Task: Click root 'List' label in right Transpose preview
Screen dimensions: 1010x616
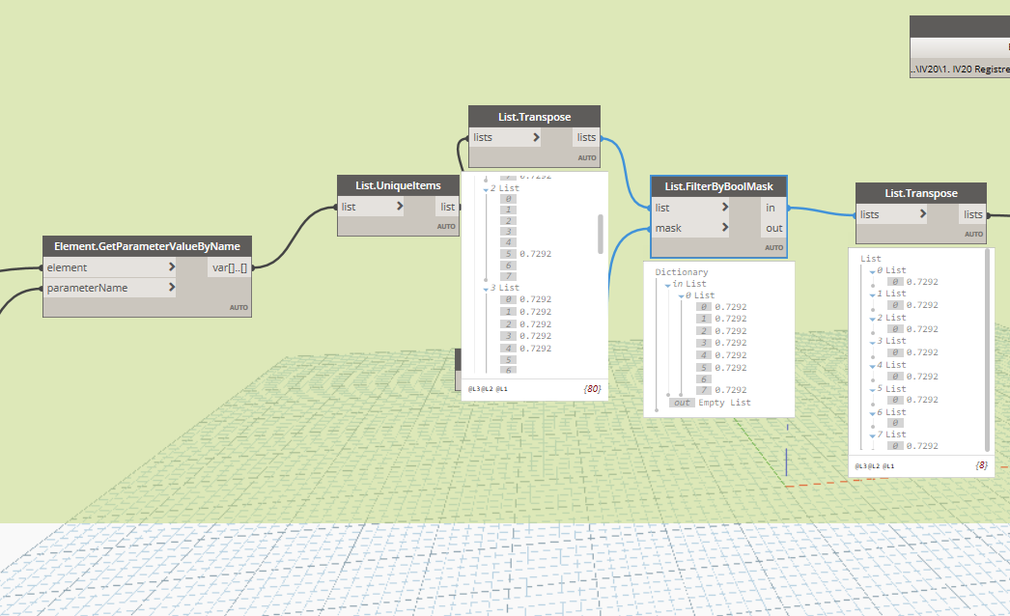Action: click(x=870, y=259)
